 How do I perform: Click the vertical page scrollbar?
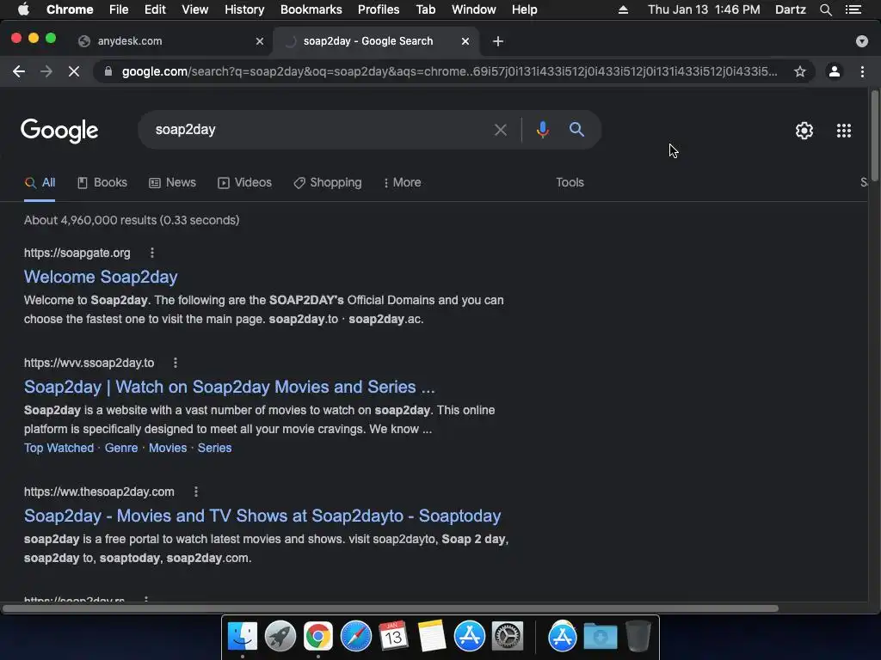coord(874,135)
